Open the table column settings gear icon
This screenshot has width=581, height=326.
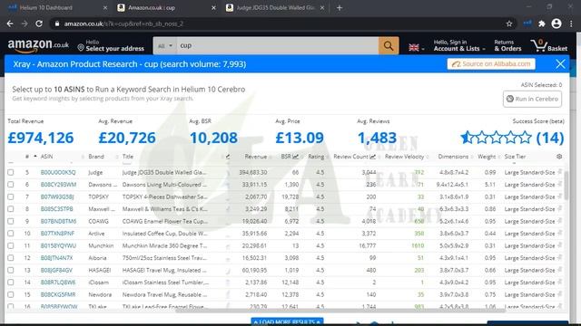[559, 157]
